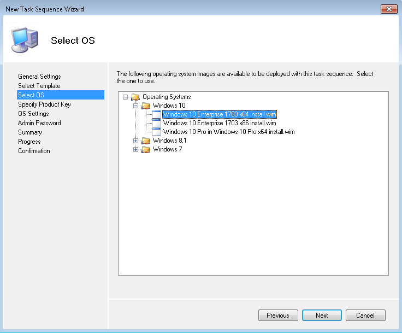The image size is (402, 333).
Task: Click the Enterprise 1703 x86 image icon
Action: (x=156, y=123)
